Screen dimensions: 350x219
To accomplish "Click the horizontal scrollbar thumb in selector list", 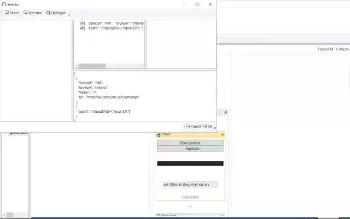I will 92,66.
